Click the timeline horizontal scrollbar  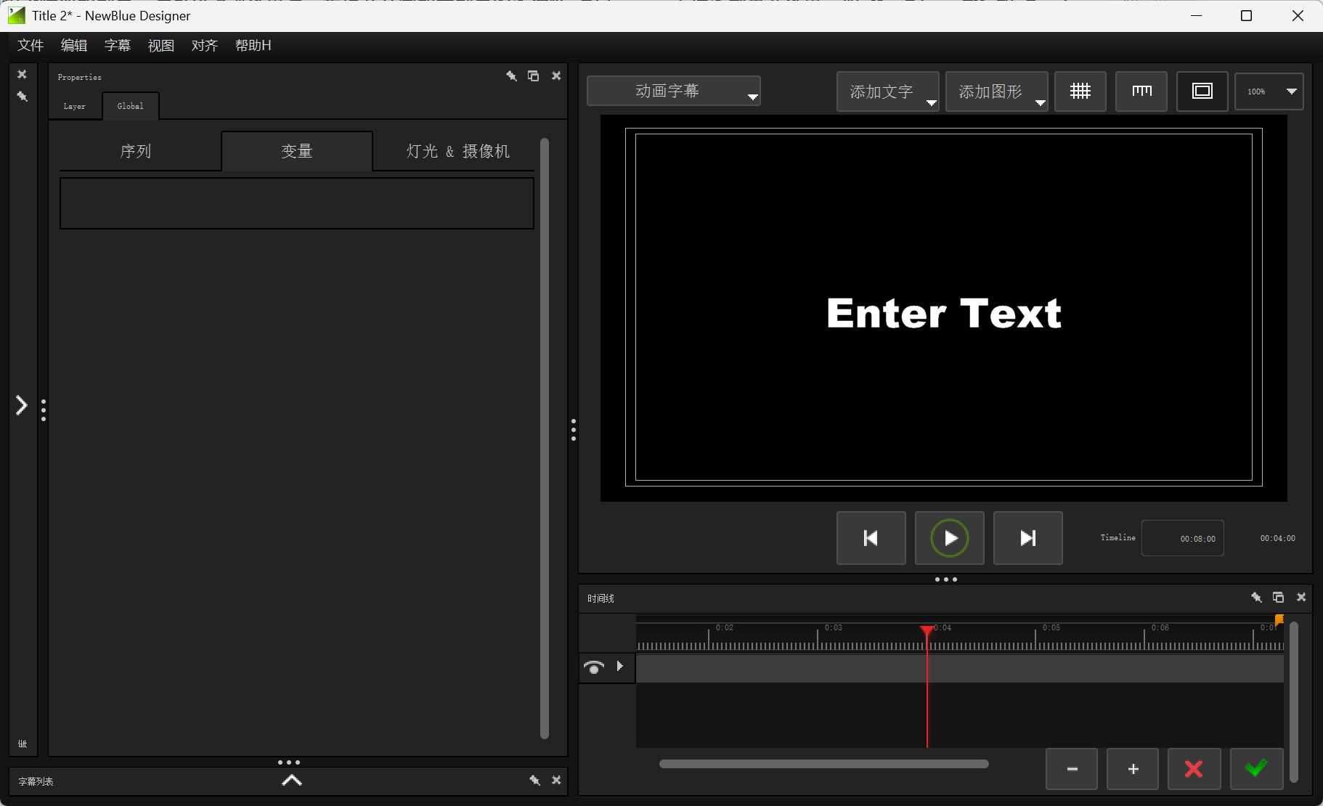824,764
